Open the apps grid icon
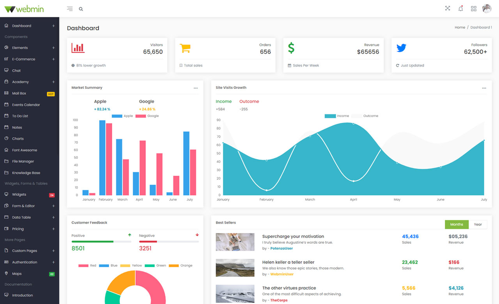The image size is (499, 304). tap(474, 9)
